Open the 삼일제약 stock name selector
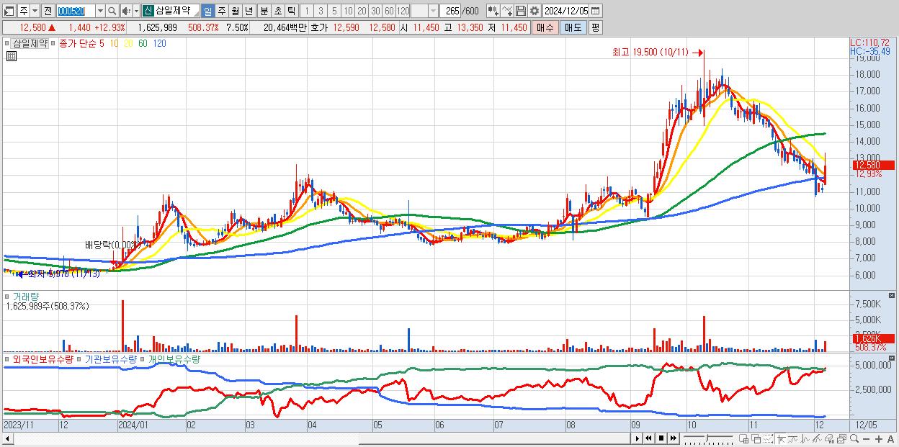This screenshot has height=447, width=899. coord(171,11)
